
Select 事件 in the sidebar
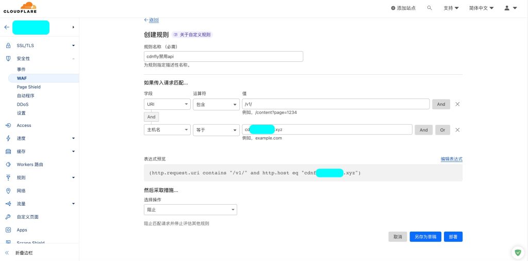click(x=21, y=69)
